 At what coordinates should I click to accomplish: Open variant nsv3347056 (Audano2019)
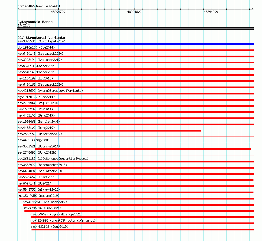point(39,196)
